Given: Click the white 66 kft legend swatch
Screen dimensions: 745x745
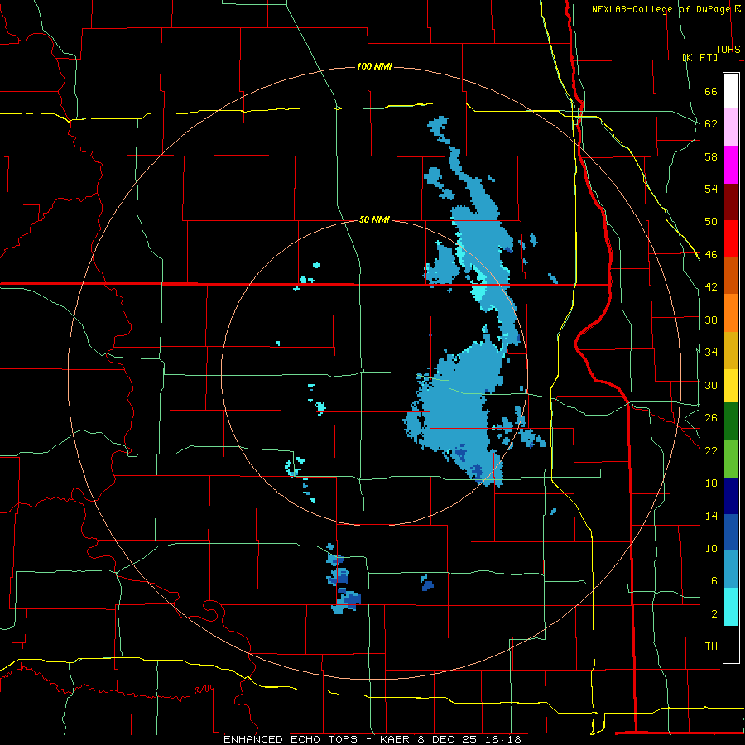Looking at the screenshot, I should (731, 91).
